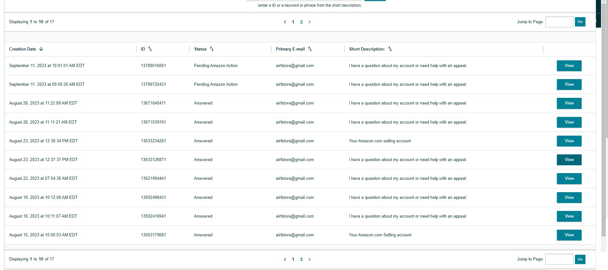Click email airfstore@gmail.com in case 13621994441 row
The height and width of the screenshot is (270, 608).
(295, 179)
